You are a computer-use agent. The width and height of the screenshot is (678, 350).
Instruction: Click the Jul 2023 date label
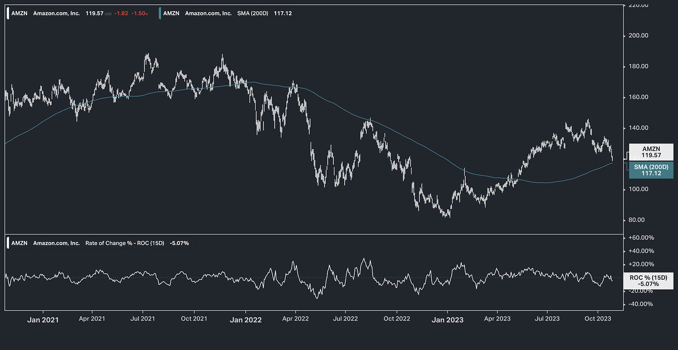click(x=547, y=319)
